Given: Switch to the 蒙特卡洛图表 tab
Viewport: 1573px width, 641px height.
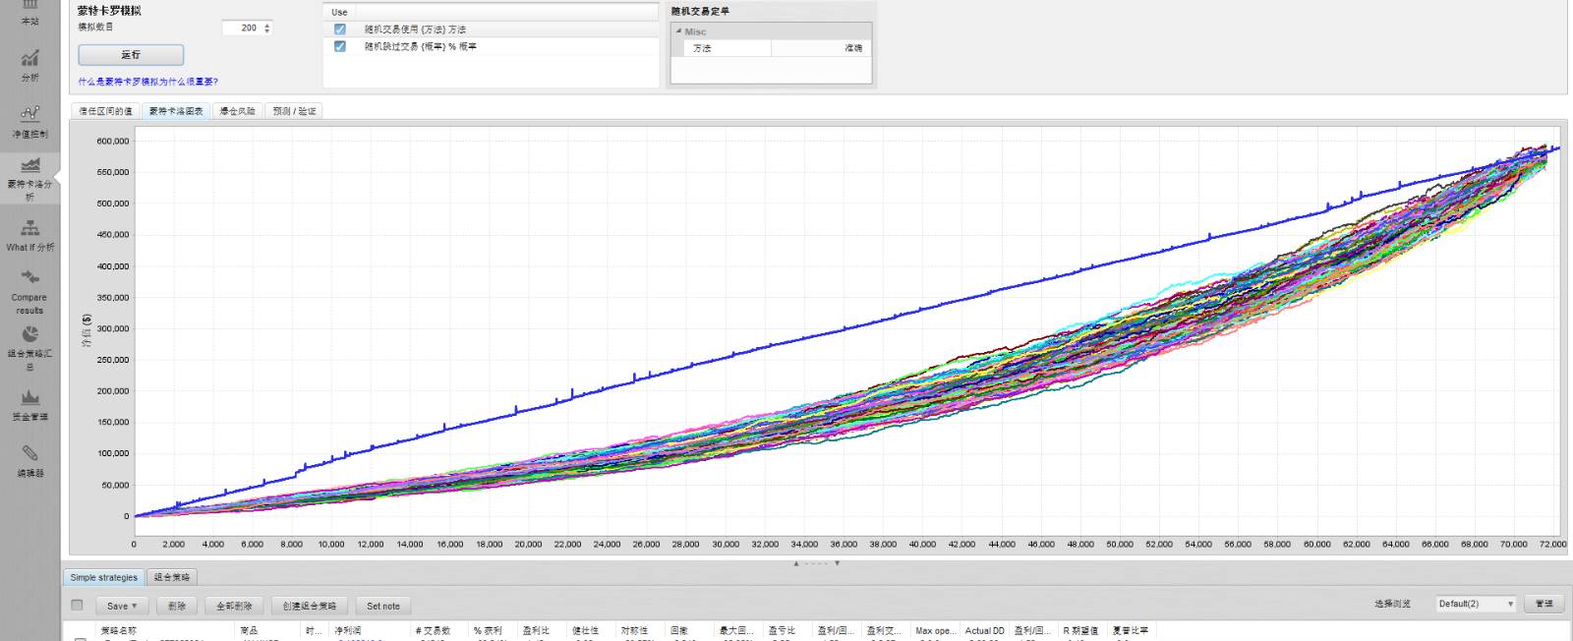Looking at the screenshot, I should (176, 111).
